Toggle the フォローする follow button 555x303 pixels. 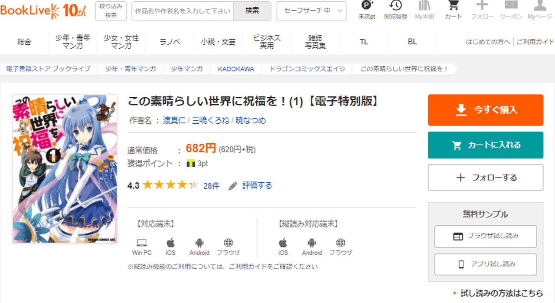(x=485, y=178)
